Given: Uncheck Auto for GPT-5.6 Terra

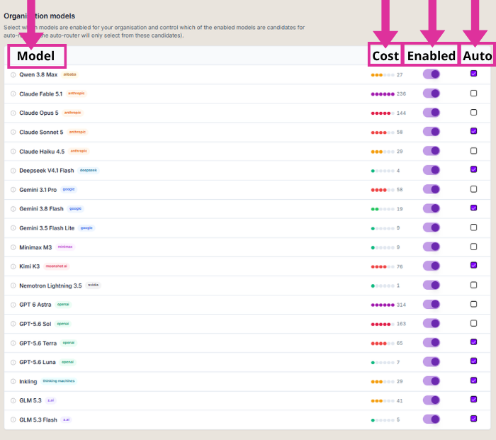Looking at the screenshot, I should [473, 342].
